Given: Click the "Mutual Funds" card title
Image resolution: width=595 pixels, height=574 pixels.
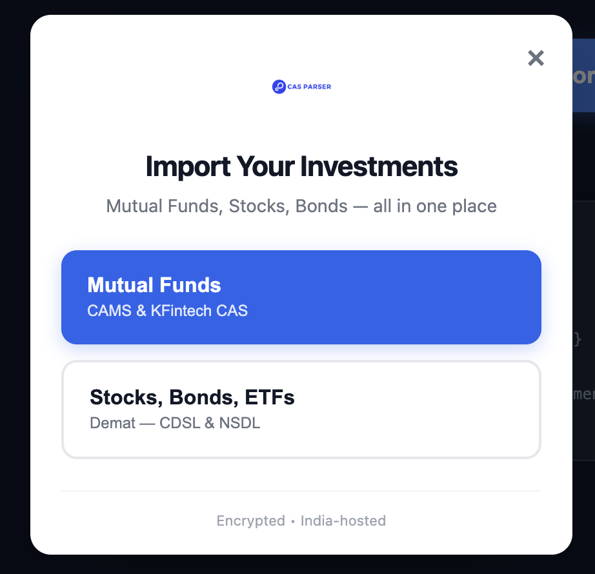Looking at the screenshot, I should [154, 285].
